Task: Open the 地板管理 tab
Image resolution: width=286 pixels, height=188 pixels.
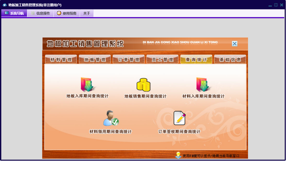Action: pyautogui.click(x=95, y=60)
